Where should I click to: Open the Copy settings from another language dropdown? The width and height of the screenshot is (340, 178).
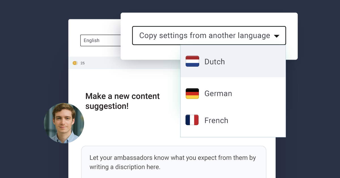(x=209, y=35)
